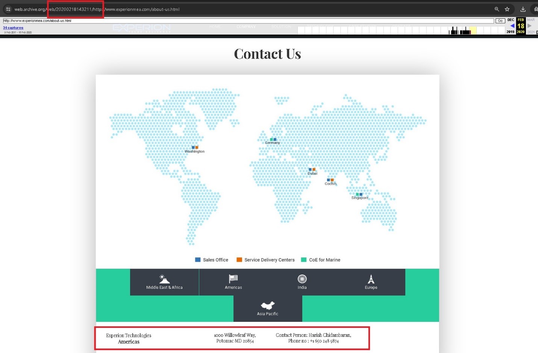Screen dimensions: 538x353
Task: Select the Asia Pacific map icon
Action: (267, 306)
